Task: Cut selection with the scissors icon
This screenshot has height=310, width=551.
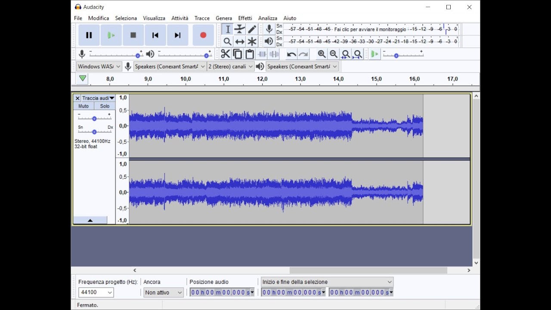Action: 226,54
